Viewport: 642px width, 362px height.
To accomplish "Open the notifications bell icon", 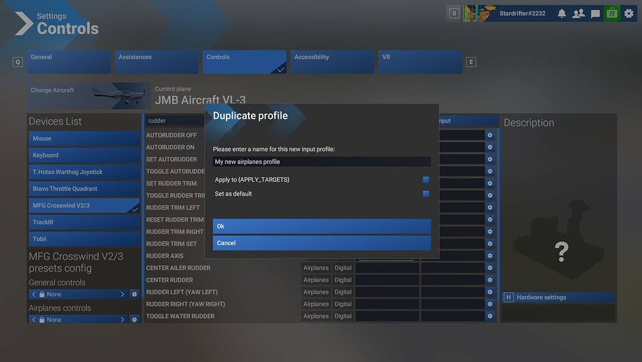I will point(561,13).
